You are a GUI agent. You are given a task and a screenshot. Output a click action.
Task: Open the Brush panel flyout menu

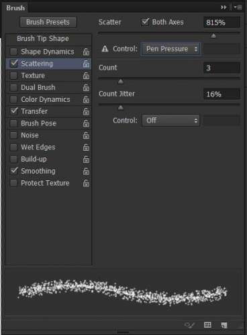coord(238,7)
